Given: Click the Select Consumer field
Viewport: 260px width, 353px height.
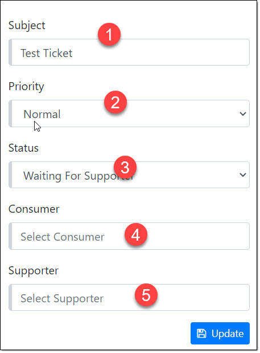Looking at the screenshot, I should point(129,236).
